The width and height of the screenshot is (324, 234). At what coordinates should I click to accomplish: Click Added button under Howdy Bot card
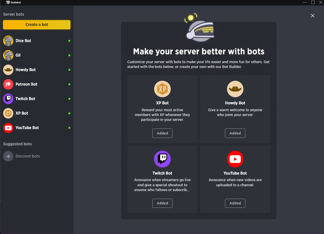(235, 133)
